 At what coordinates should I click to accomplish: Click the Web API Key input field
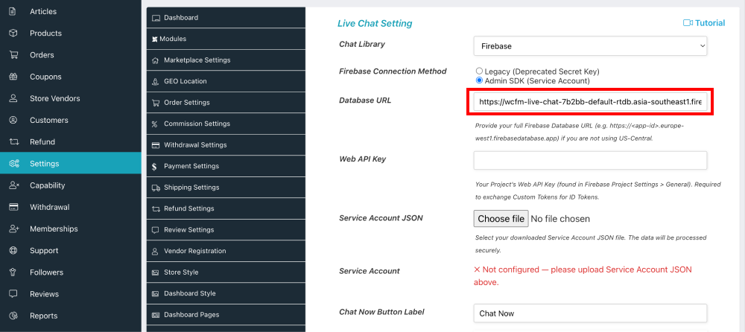pyautogui.click(x=590, y=160)
